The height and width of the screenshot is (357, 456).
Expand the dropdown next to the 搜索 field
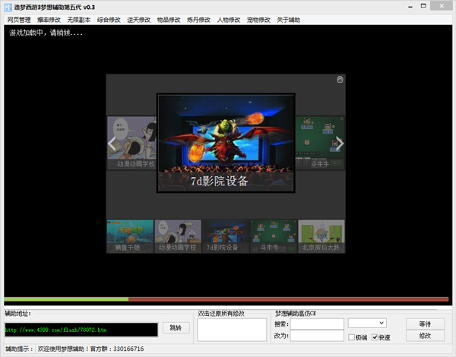point(381,324)
